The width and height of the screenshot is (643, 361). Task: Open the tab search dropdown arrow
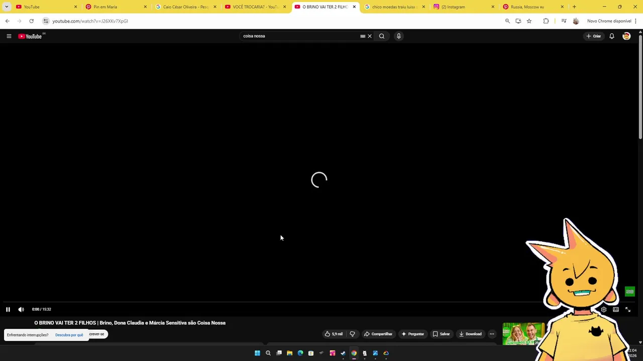pyautogui.click(x=7, y=7)
